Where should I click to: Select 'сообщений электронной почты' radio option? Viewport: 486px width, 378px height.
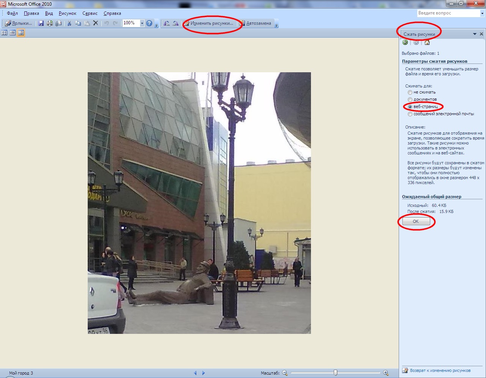pyautogui.click(x=410, y=114)
